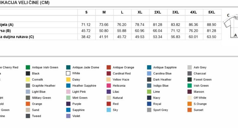Image resolution: width=238 pixels, height=128 pixels.
Task: Click the Maroon color swatch
Action: [190, 92]
